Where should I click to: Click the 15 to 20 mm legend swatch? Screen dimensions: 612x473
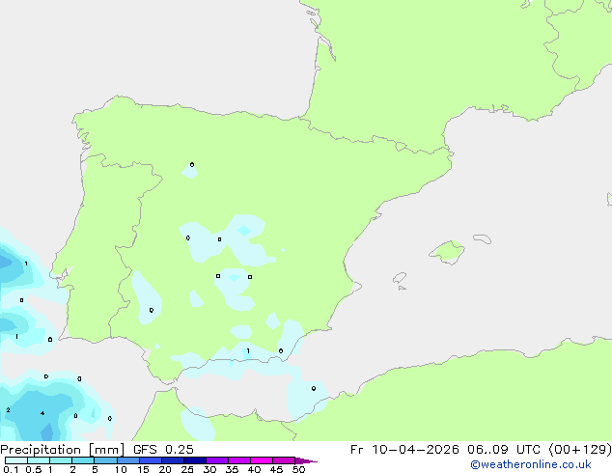151,460
